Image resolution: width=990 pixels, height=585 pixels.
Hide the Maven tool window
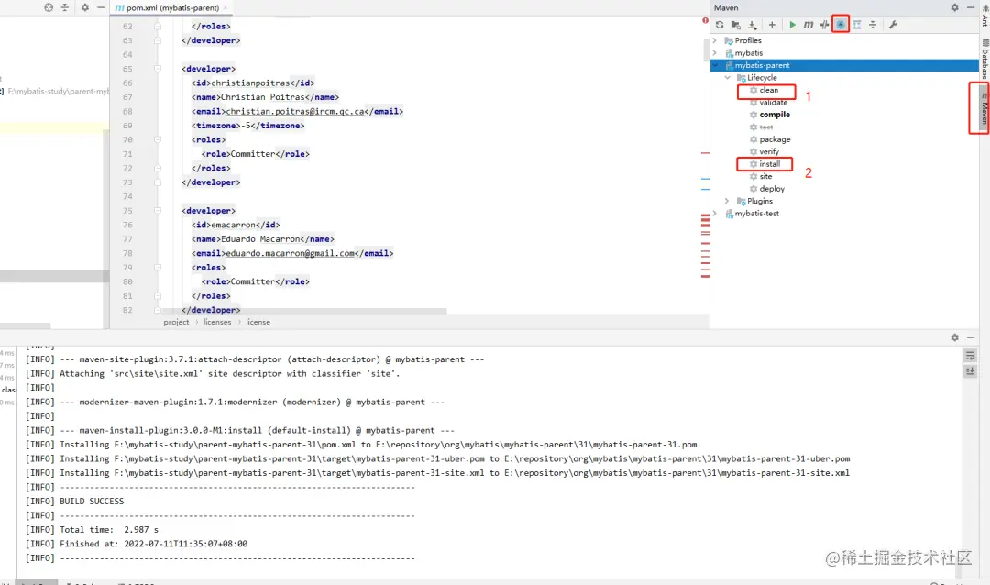pyautogui.click(x=971, y=7)
